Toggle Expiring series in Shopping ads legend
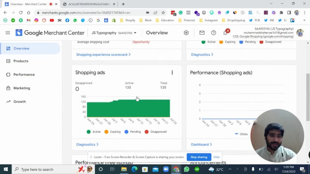Image resolution: width=310 pixels, height=174 pixels. pos(113,132)
